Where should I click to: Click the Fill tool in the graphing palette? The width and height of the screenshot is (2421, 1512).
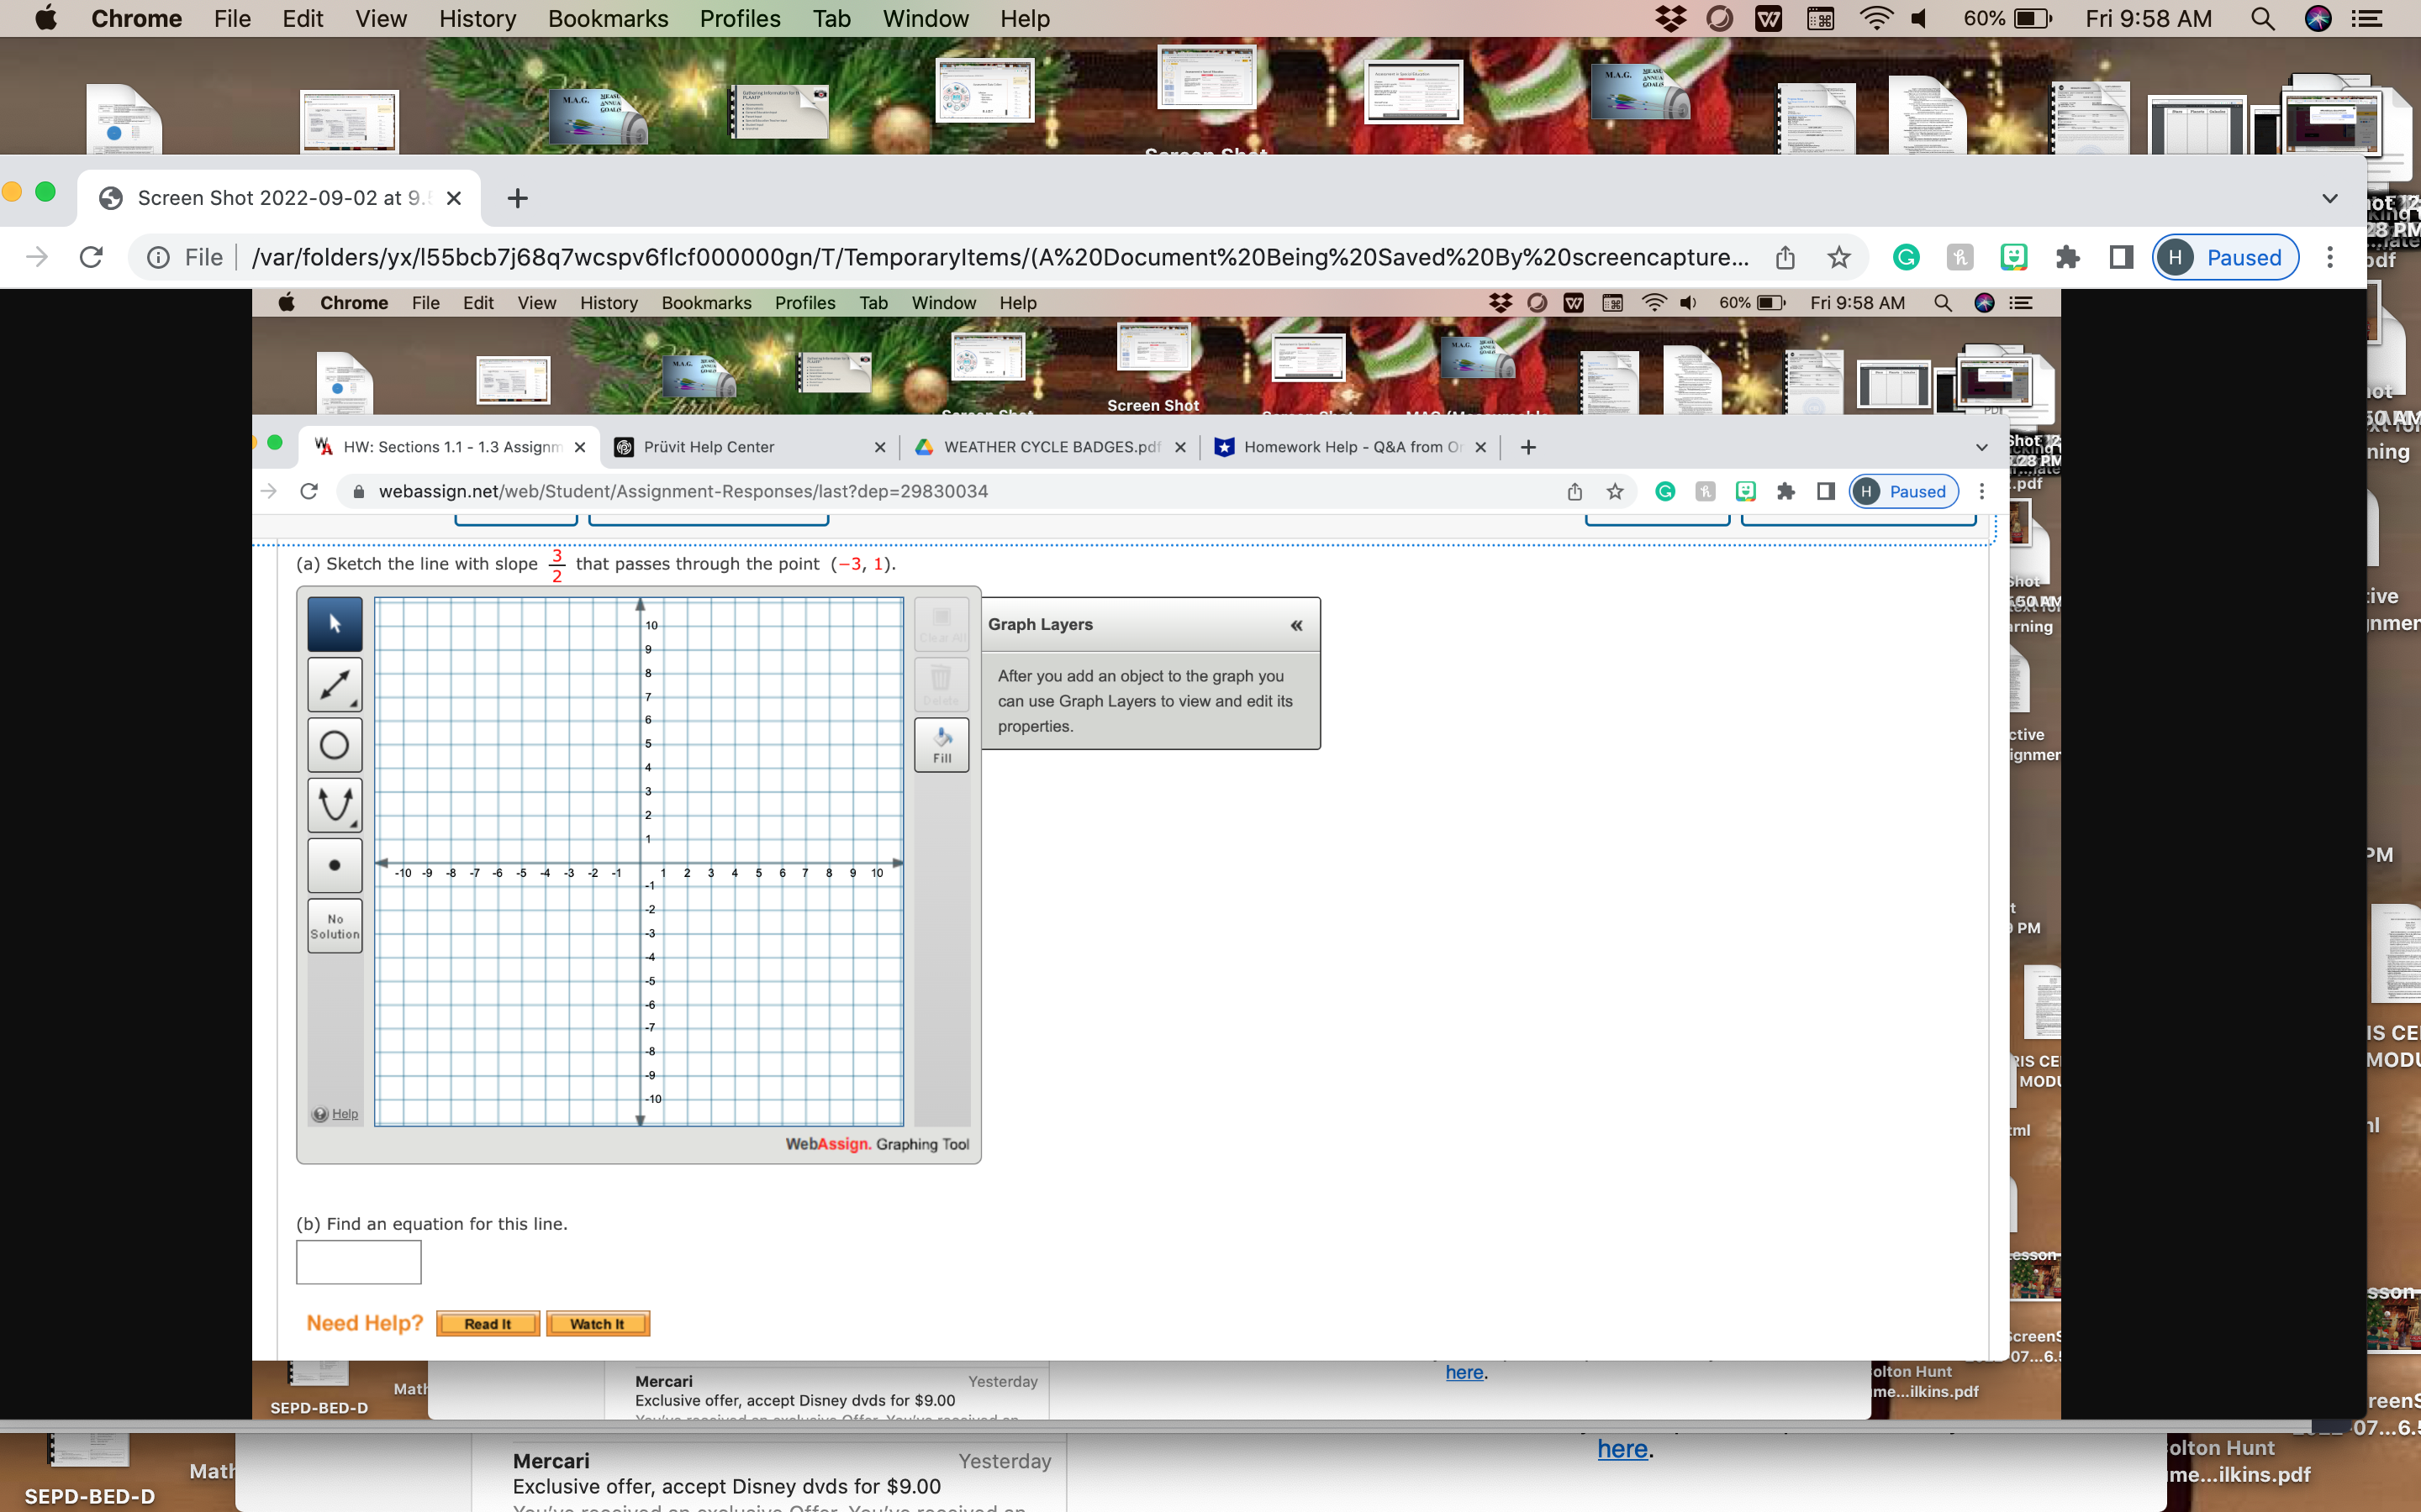941,744
